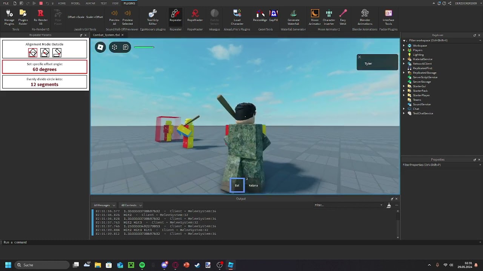Activate the ResizeAlign tool

pyautogui.click(x=260, y=15)
